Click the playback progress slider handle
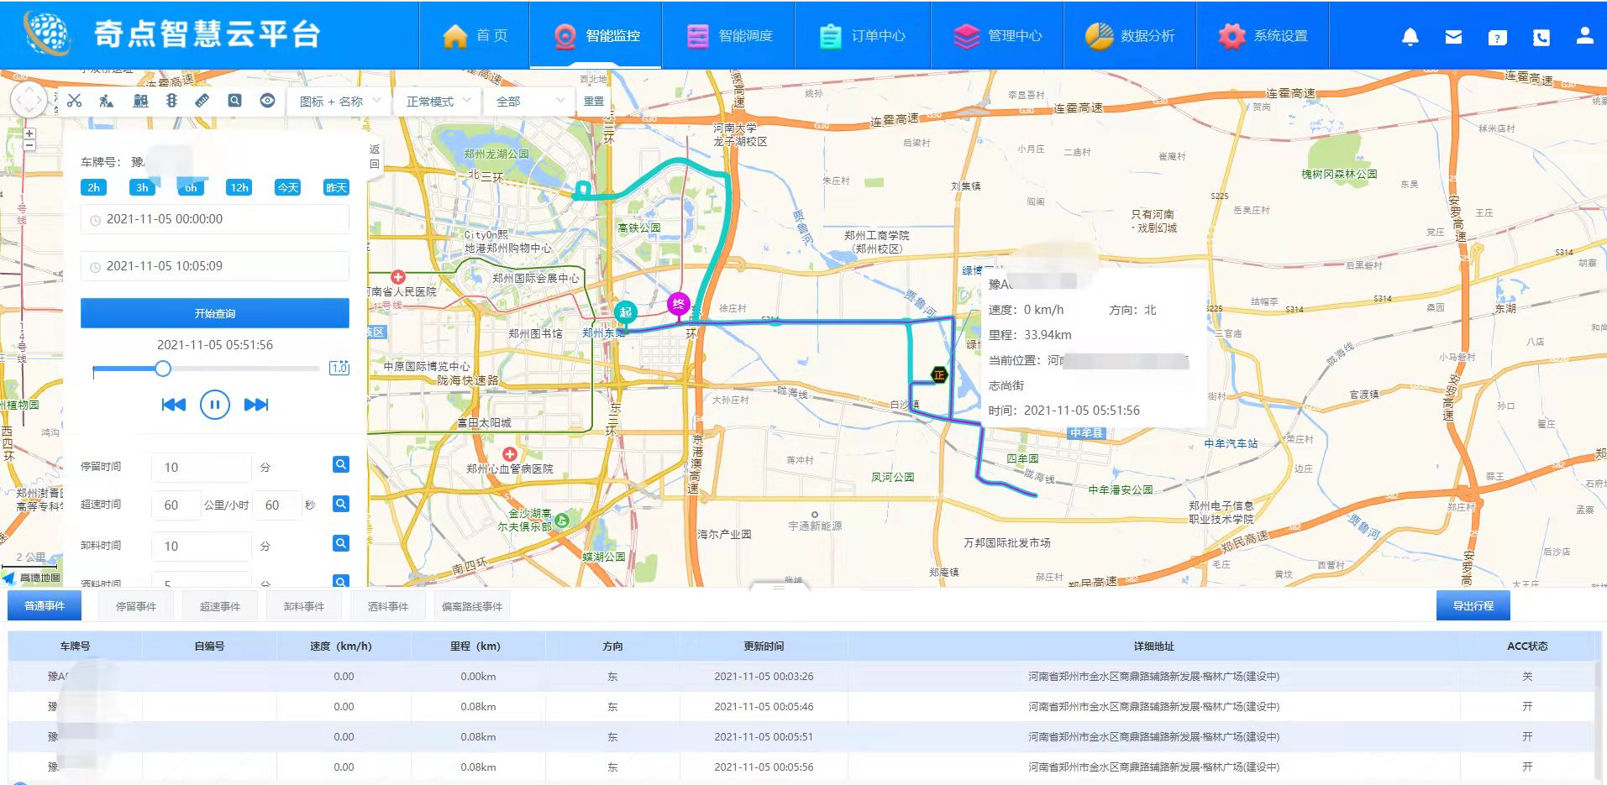 pos(163,369)
